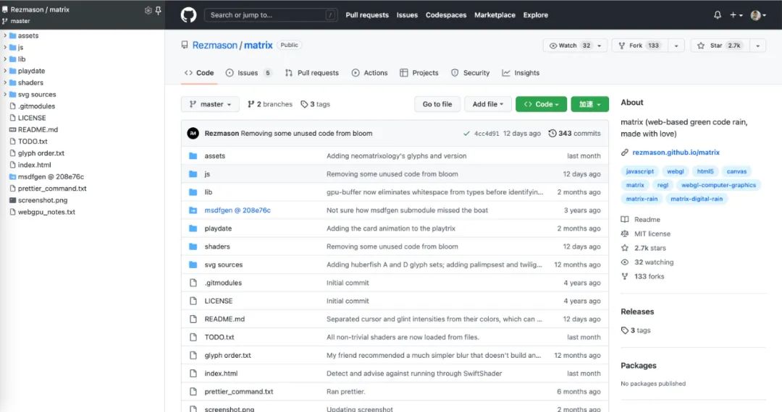The image size is (782, 412).
Task: Star the repository
Action: click(x=719, y=46)
